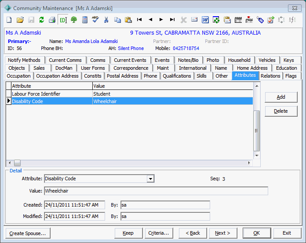Image resolution: width=306 pixels, height=243 pixels.
Task: Click the Next button
Action: (x=223, y=233)
